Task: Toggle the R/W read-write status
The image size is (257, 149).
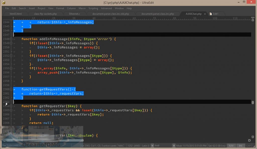Action: click(231, 146)
